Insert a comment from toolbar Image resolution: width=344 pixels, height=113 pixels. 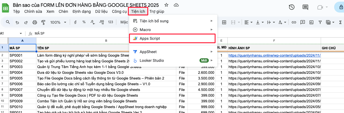pos(303,22)
